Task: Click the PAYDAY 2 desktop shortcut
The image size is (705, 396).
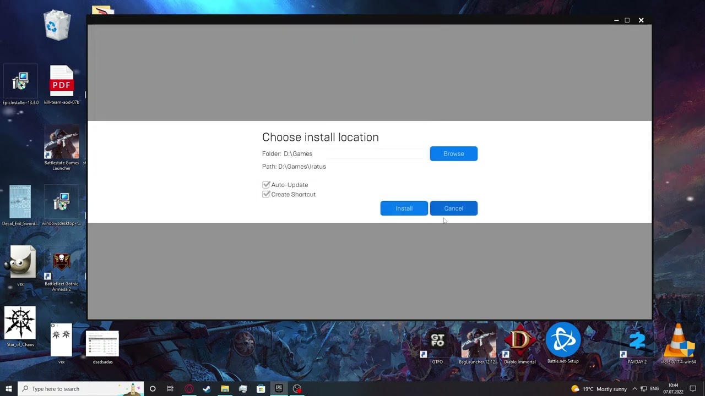Action: point(637,344)
